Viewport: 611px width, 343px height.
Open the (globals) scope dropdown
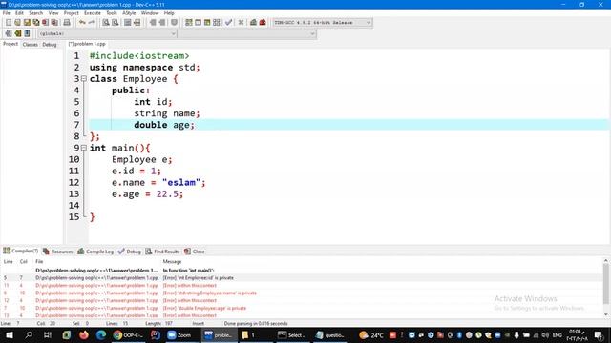107,34
